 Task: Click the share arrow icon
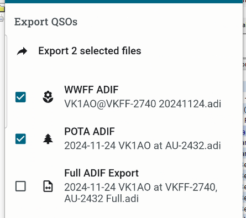(x=22, y=51)
